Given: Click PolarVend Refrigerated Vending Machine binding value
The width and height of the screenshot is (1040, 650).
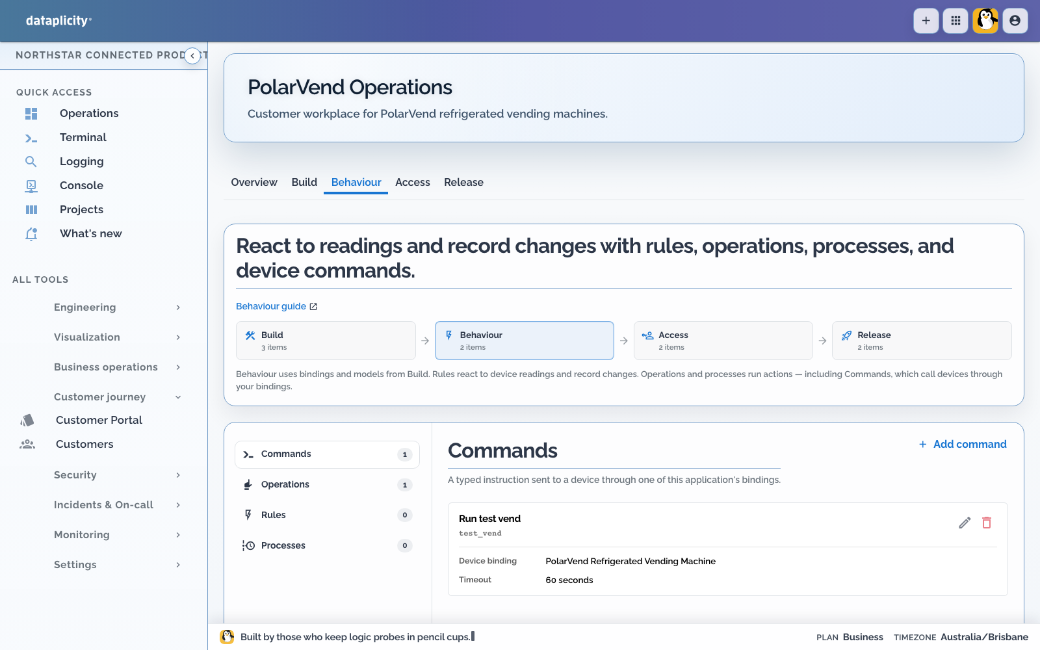Looking at the screenshot, I should click(630, 562).
